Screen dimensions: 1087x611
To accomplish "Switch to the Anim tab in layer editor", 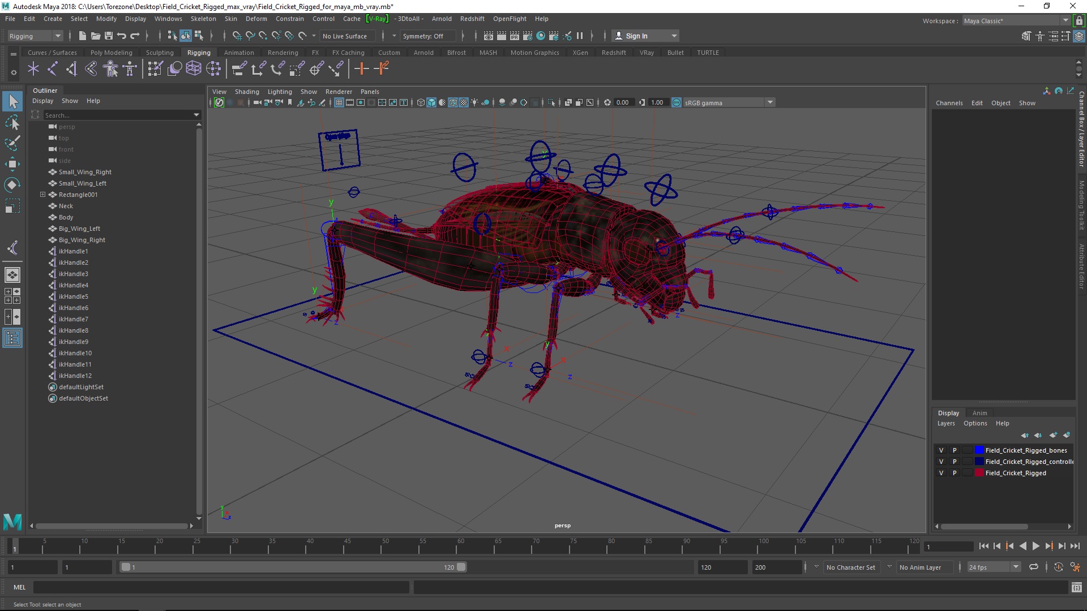I will pos(979,413).
